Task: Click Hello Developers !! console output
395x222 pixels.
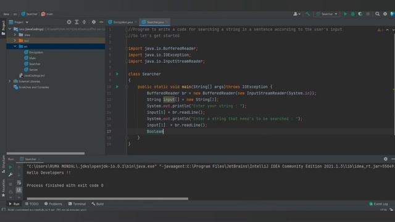Action: tap(49, 173)
